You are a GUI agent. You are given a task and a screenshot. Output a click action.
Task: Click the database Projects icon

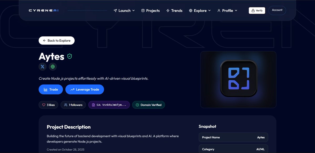[x=143, y=11]
